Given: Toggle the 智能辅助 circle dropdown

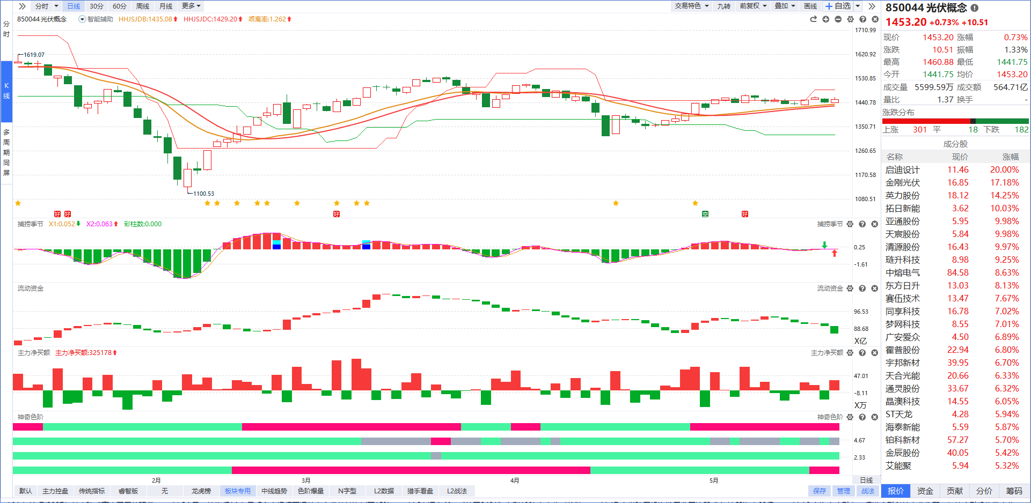Looking at the screenshot, I should [82, 19].
